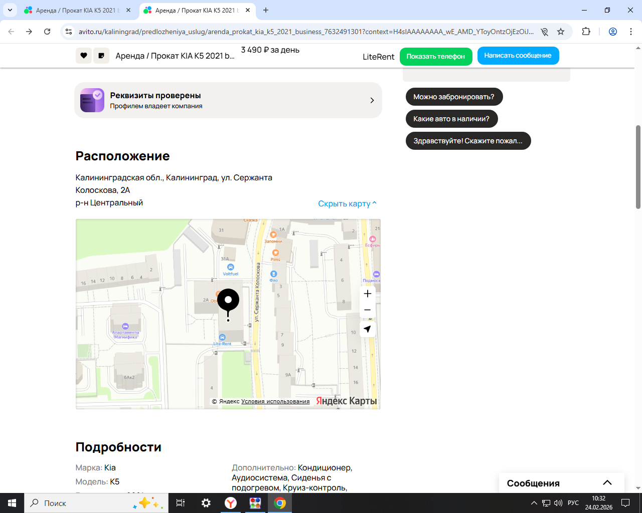Viewport: 642px width, 513px height.
Task: Click Написать сообщение button
Action: [x=518, y=56]
